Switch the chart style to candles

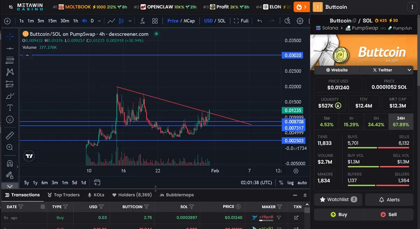click(122, 21)
